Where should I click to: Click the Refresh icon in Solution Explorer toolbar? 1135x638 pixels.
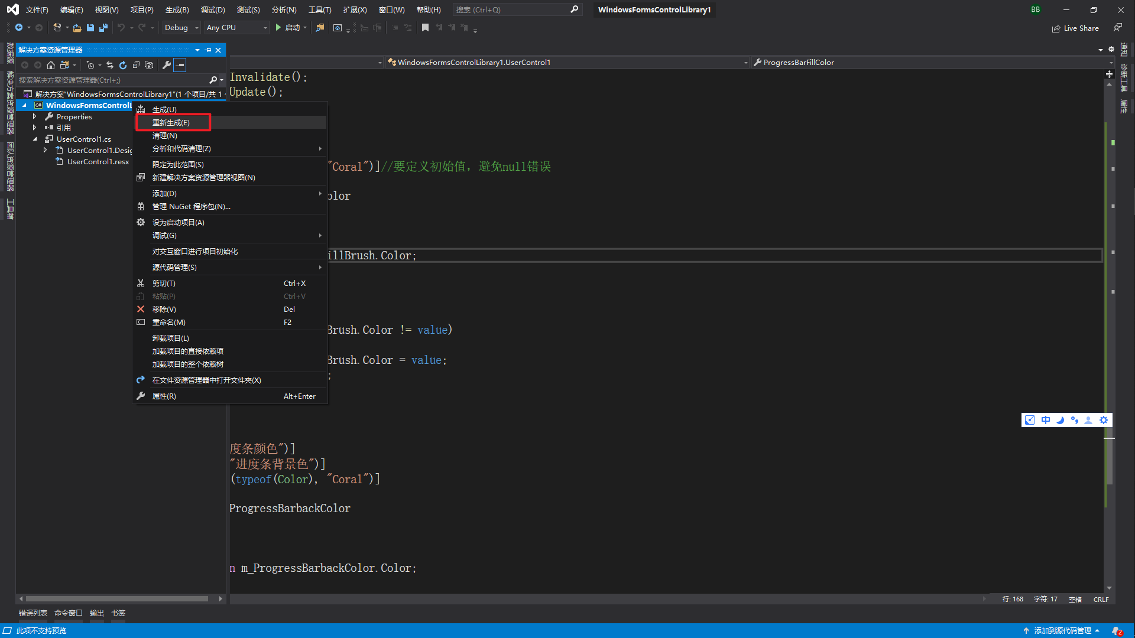[x=124, y=65]
